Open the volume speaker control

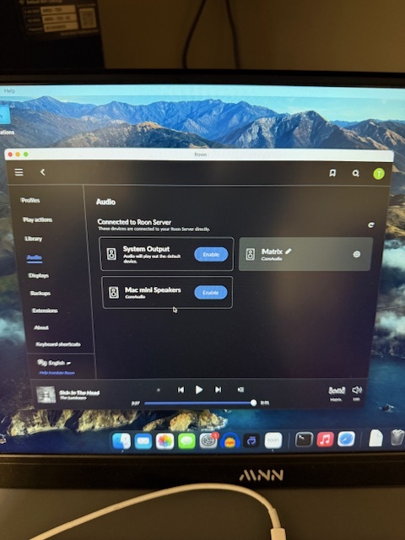(357, 390)
